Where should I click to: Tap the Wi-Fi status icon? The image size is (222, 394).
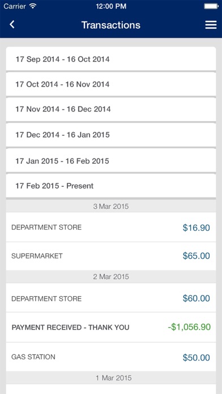(x=33, y=6)
